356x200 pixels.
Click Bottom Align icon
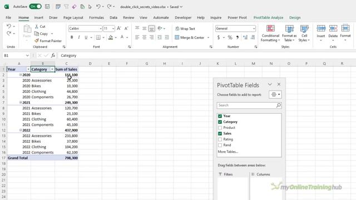(x=152, y=28)
